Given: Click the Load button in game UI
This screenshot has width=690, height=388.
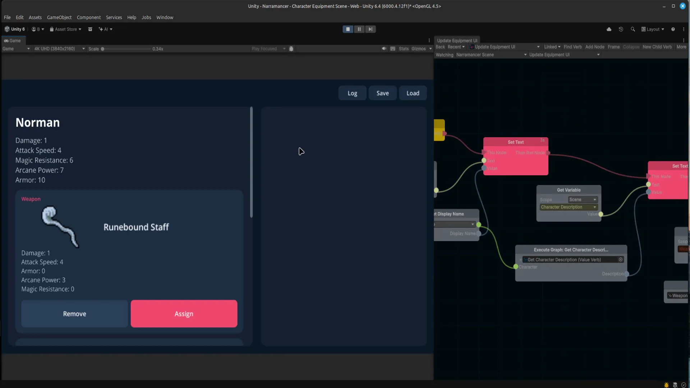Looking at the screenshot, I should point(413,93).
